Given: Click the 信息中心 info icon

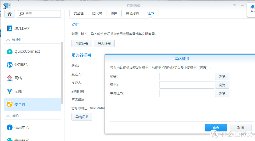Looking at the screenshot, I should click(x=9, y=127).
